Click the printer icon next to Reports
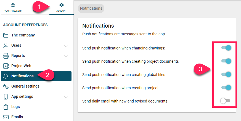Viewport: 241px width, 121px height. click(6, 56)
